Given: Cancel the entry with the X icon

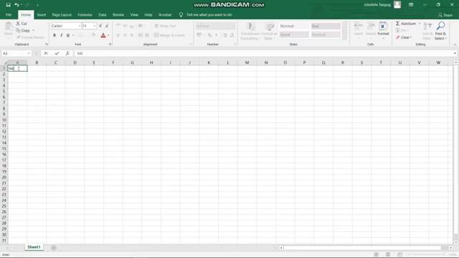Looking at the screenshot, I should 46,53.
